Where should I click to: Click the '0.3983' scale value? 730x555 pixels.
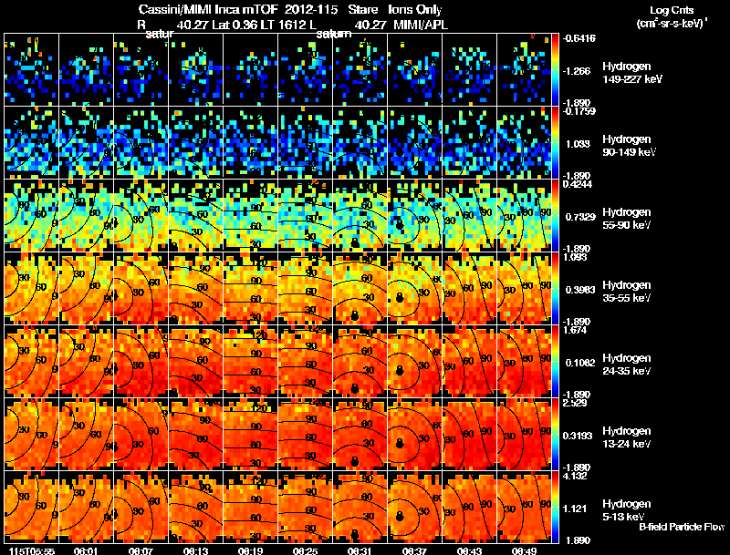click(x=579, y=290)
